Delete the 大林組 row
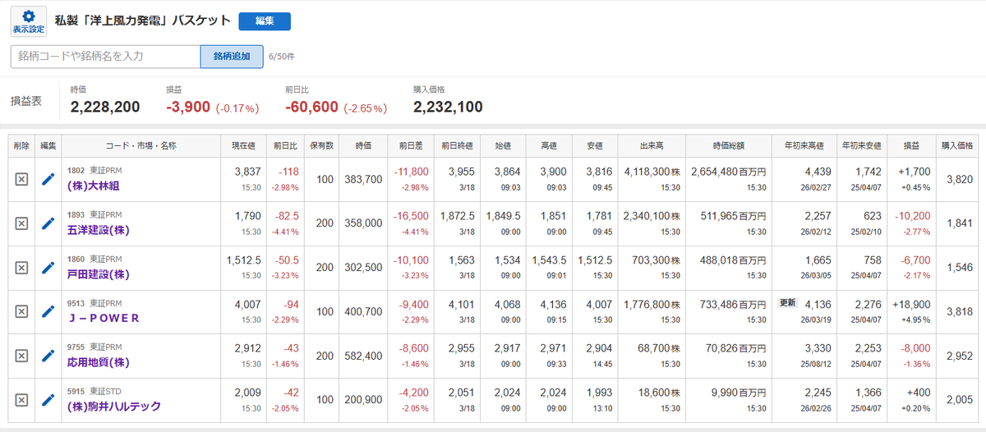This screenshot has height=432, width=986. pyautogui.click(x=22, y=178)
